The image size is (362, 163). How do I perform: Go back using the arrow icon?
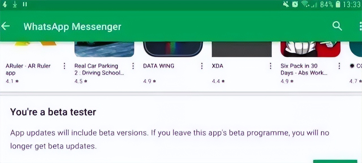[x=6, y=26]
